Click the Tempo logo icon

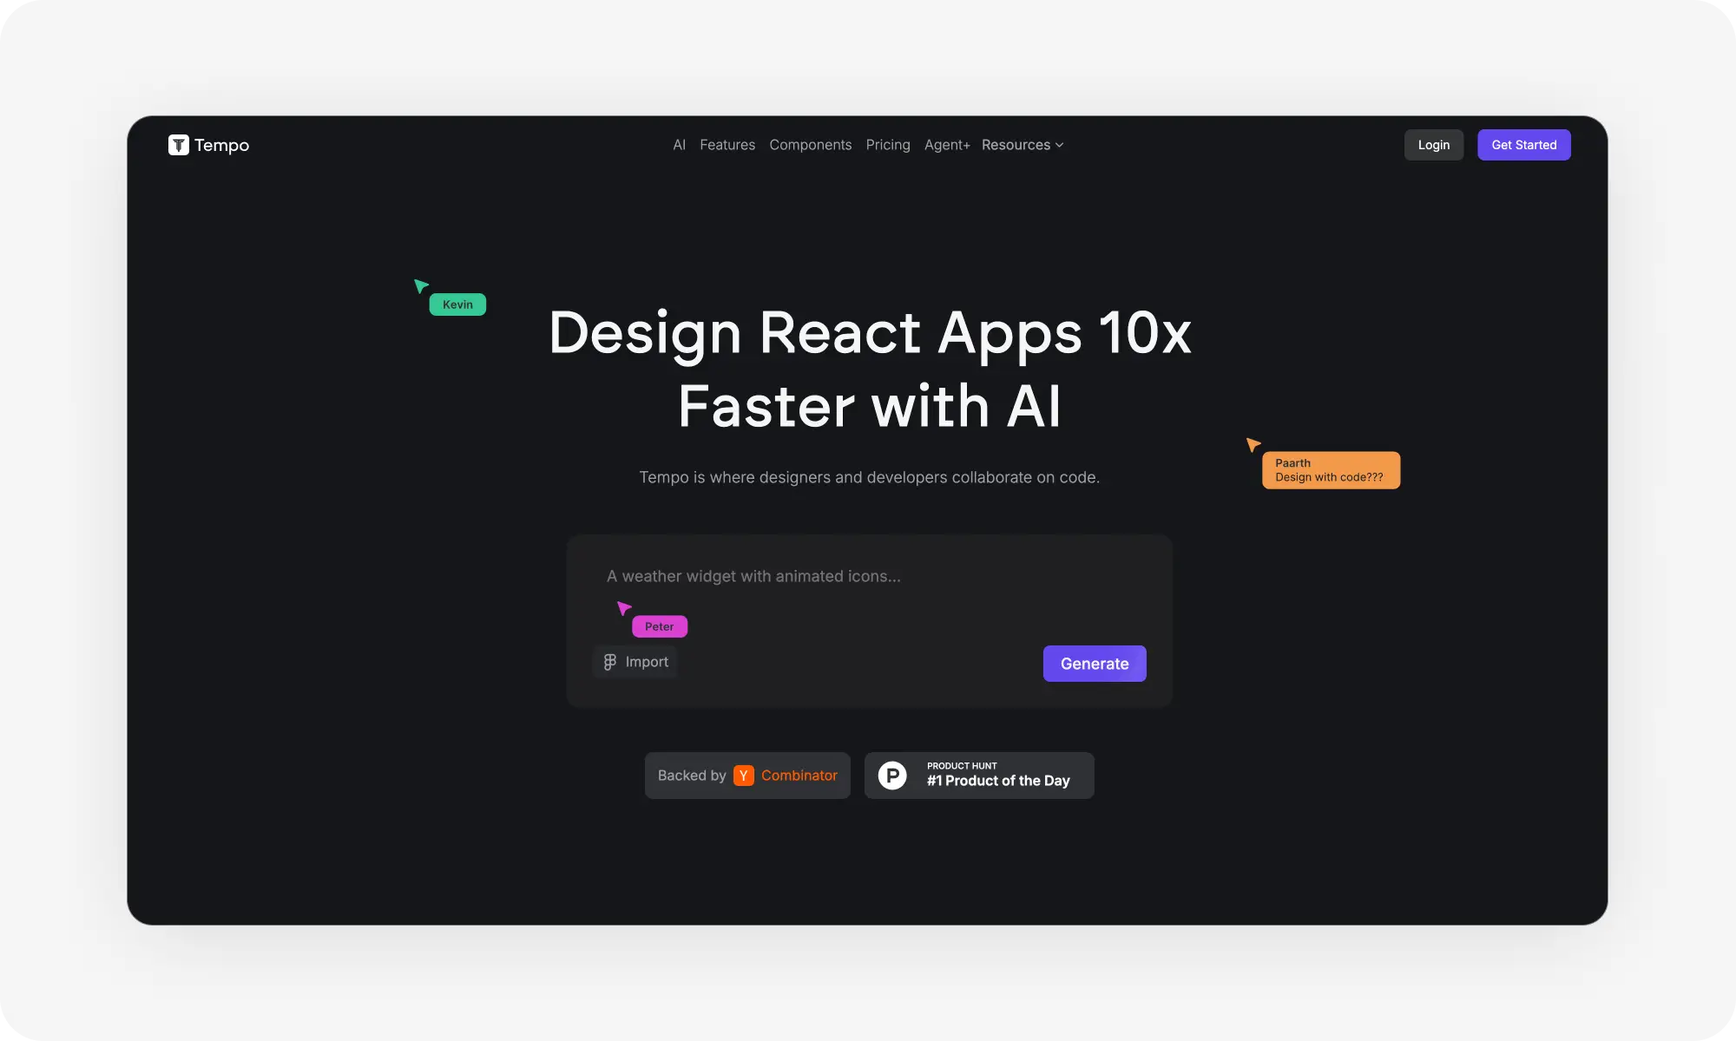point(178,145)
